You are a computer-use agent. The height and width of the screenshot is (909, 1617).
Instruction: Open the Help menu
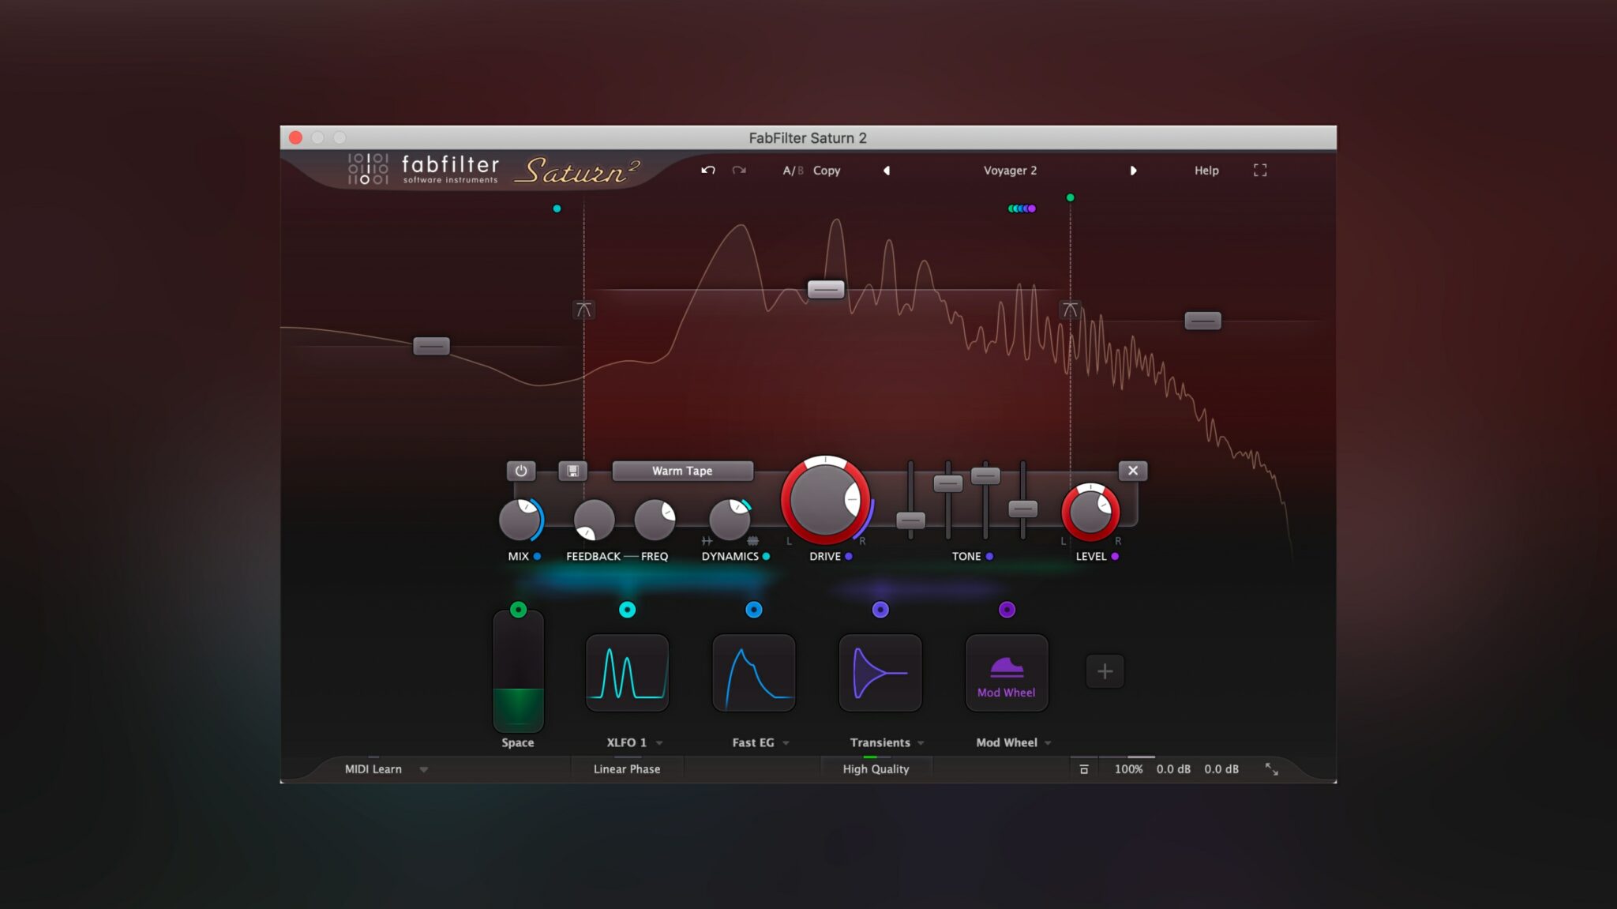pyautogui.click(x=1206, y=171)
